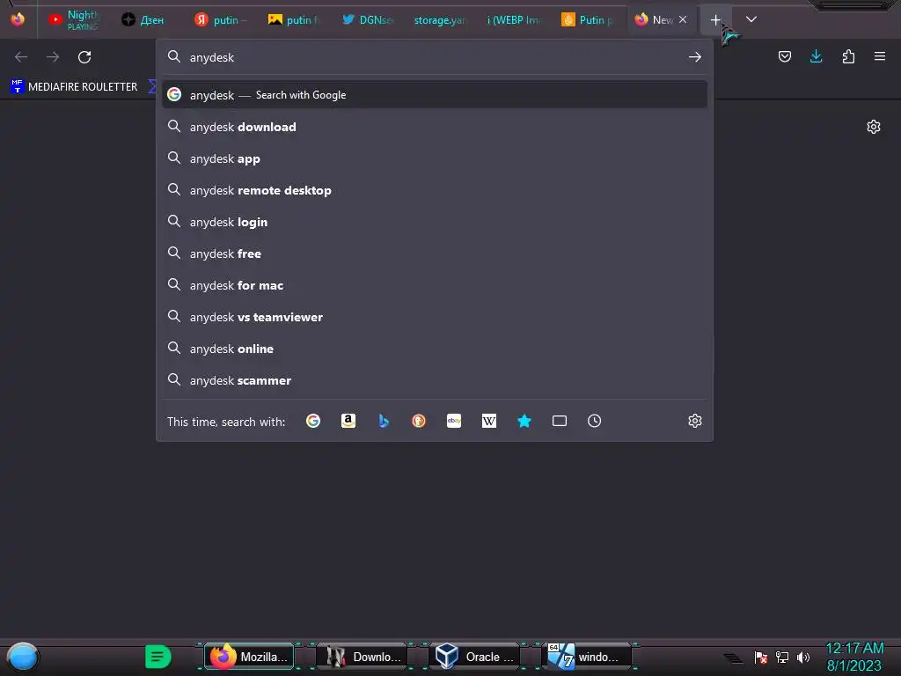The height and width of the screenshot is (676, 901).
Task: Open the Downloads panel
Action: tap(816, 56)
